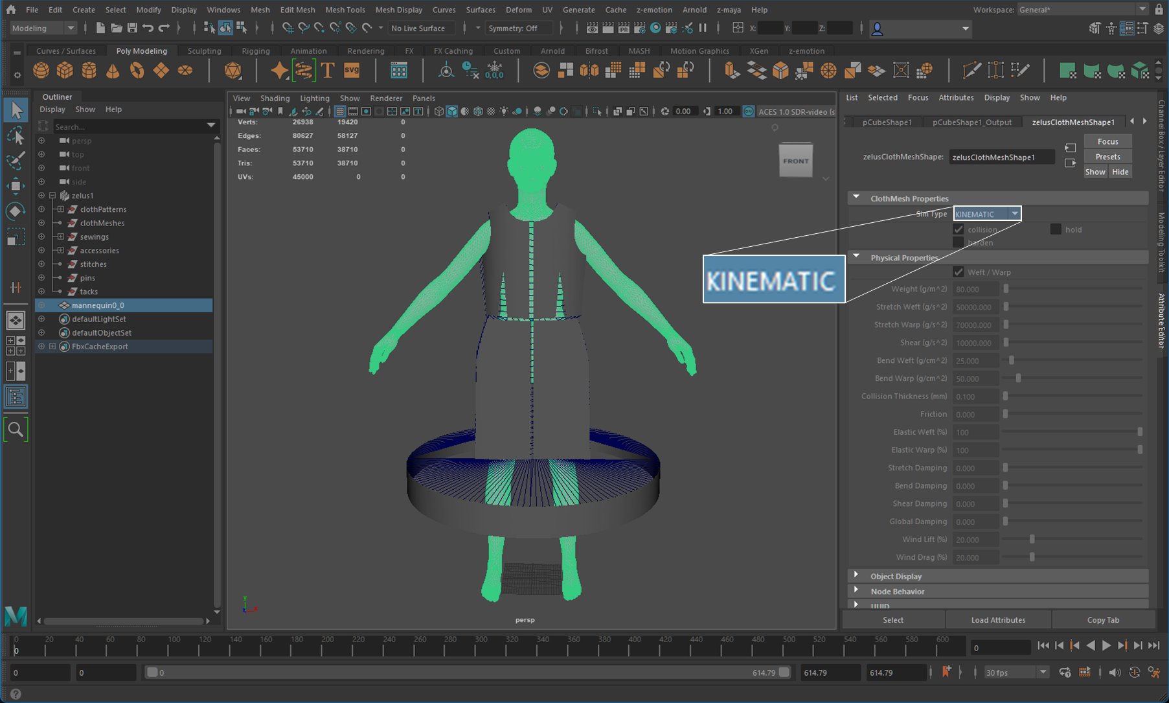Switch to the Sculpting shelf tab

coord(204,51)
